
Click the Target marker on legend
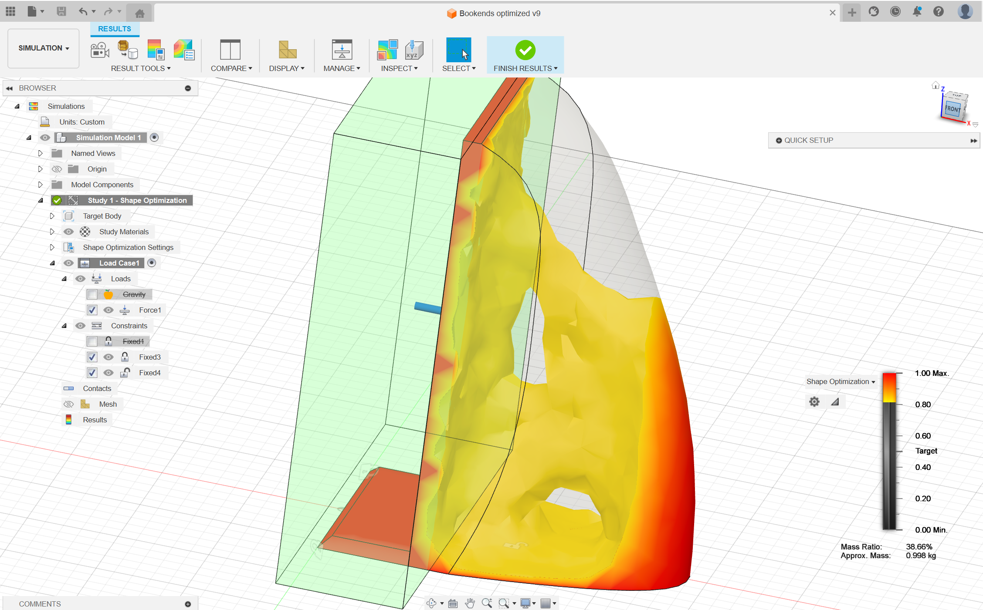[926, 451]
